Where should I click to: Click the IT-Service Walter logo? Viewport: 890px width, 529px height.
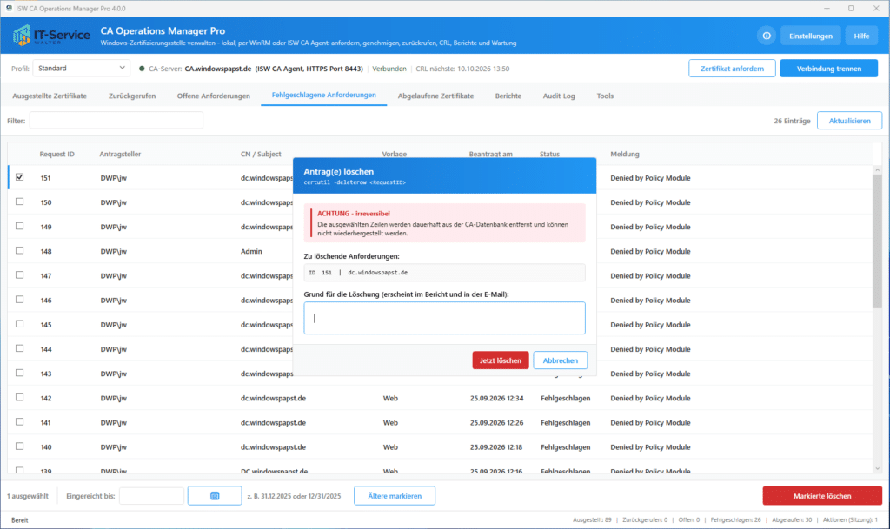point(50,35)
